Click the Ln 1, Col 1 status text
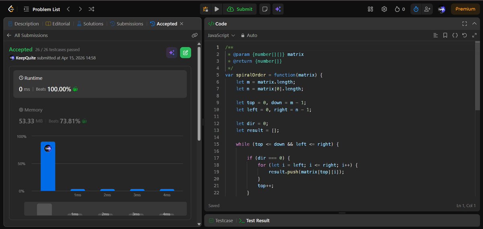The height and width of the screenshot is (229, 483). coord(465,206)
